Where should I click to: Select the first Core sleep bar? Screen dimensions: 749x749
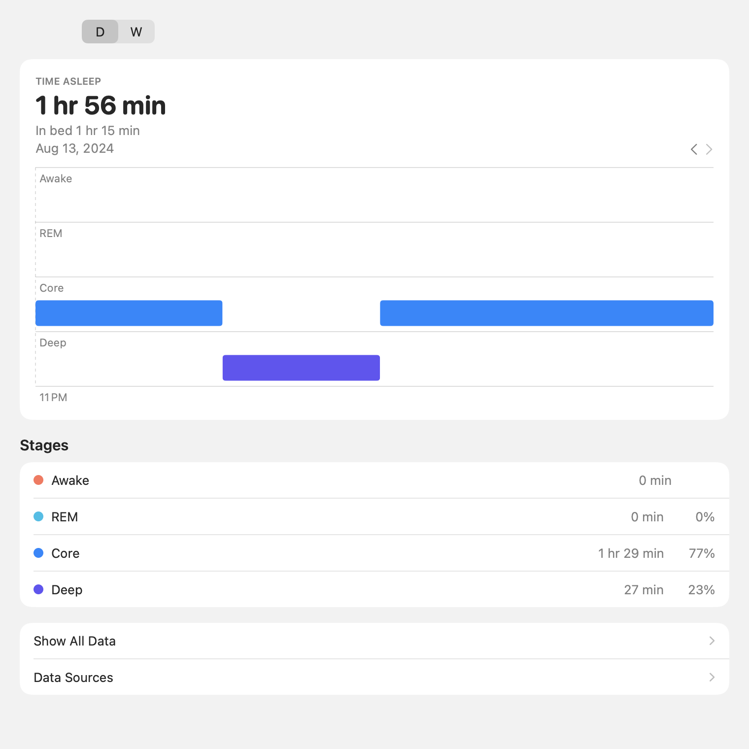click(x=129, y=313)
